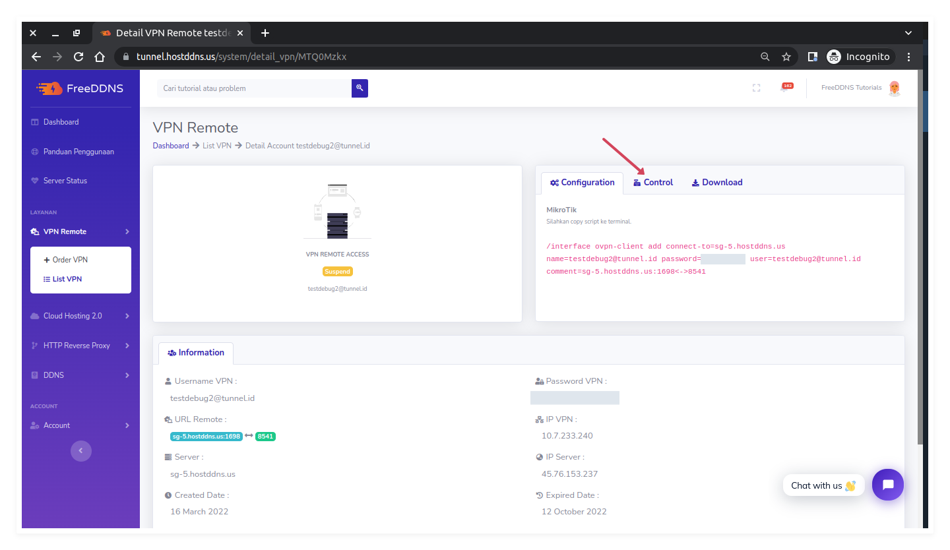Viewport: 950px width, 550px height.
Task: Toggle fullscreen mode icon in header
Action: point(756,88)
